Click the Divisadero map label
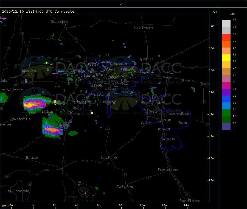247x209 pixels. tap(59, 22)
